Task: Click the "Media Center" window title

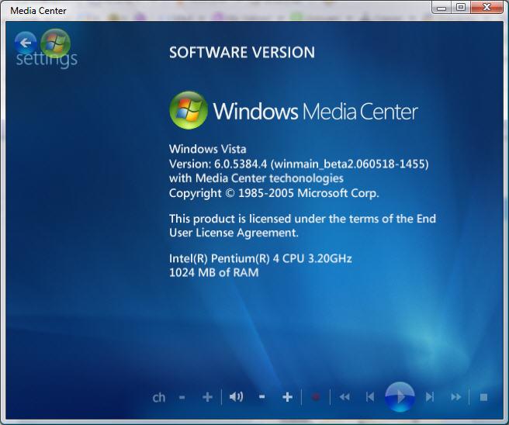Action: point(38,11)
